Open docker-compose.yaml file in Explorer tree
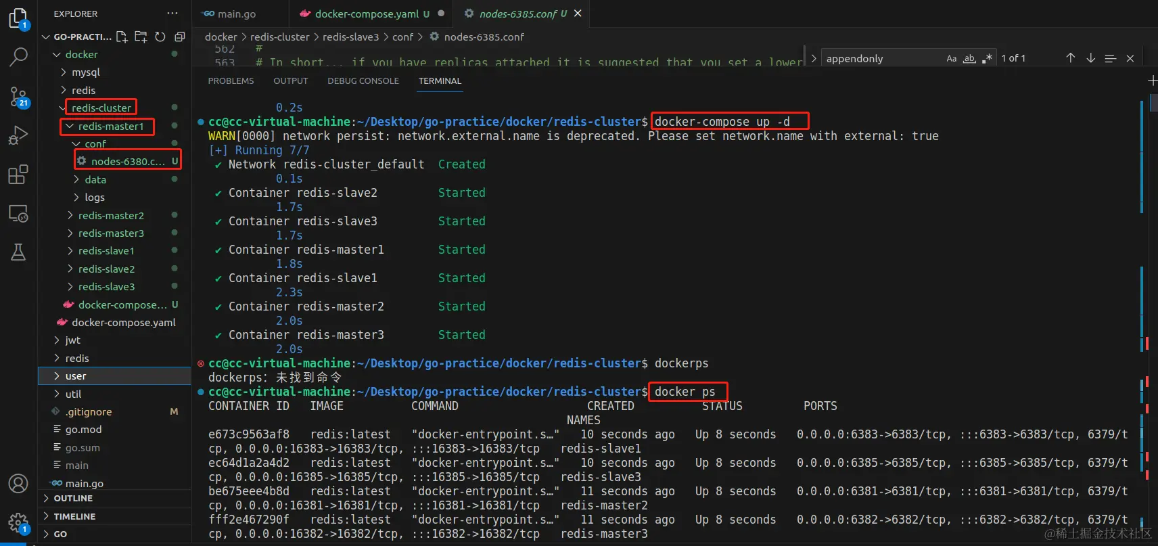The height and width of the screenshot is (546, 1158). tap(123, 323)
